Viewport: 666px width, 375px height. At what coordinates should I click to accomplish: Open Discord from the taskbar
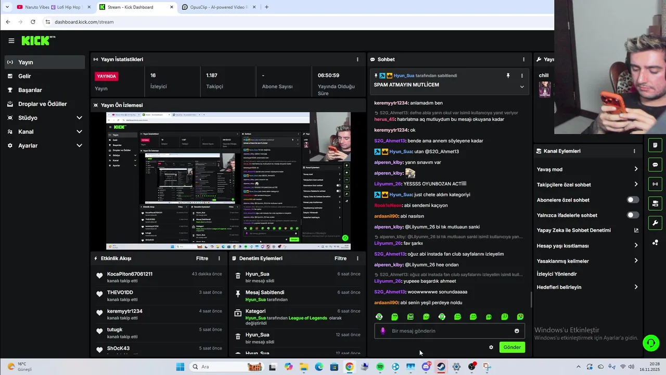point(426,367)
